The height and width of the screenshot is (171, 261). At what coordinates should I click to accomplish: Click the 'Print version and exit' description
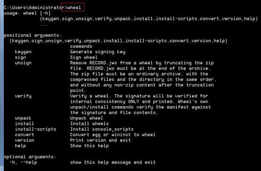click(x=100, y=140)
